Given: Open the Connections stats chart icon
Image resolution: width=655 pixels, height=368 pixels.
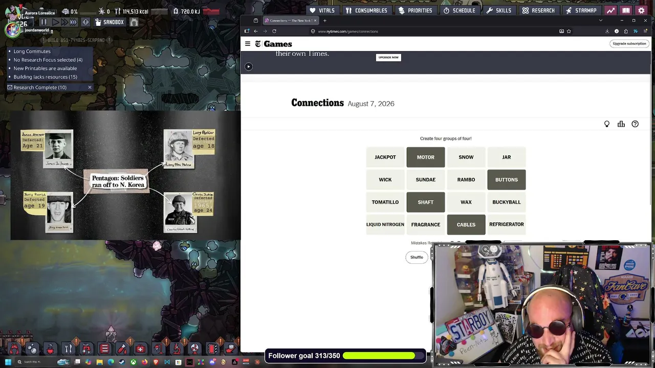Looking at the screenshot, I should (x=621, y=124).
